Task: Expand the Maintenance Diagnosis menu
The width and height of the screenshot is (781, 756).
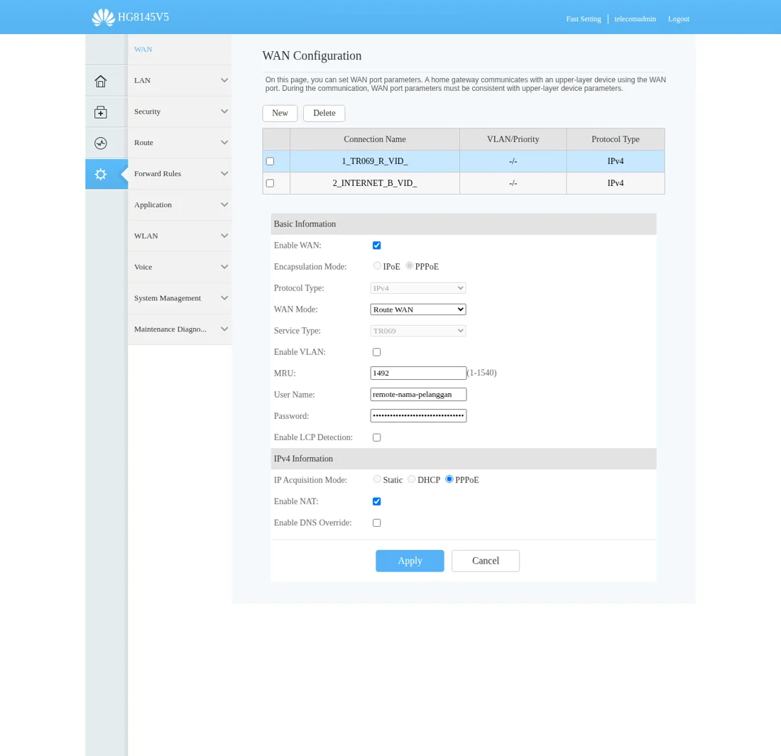Action: [x=180, y=329]
